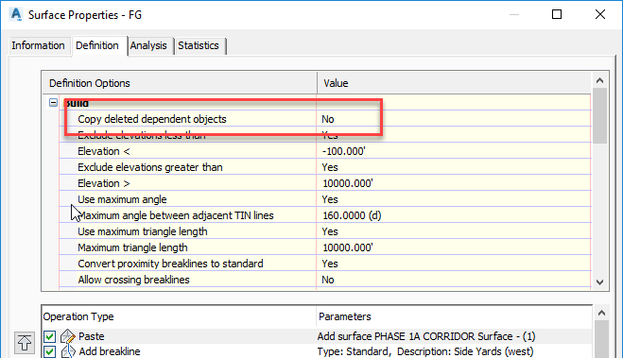The height and width of the screenshot is (358, 623).
Task: Collapse the Build definition options group
Action: pyautogui.click(x=53, y=103)
